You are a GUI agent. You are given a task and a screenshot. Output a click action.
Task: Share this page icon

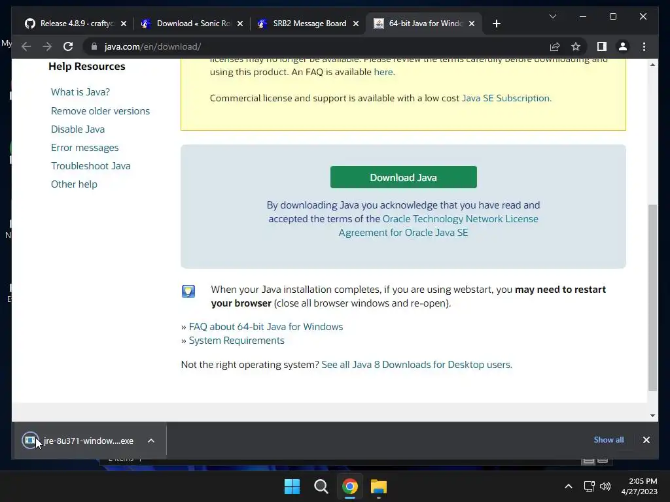coord(555,46)
